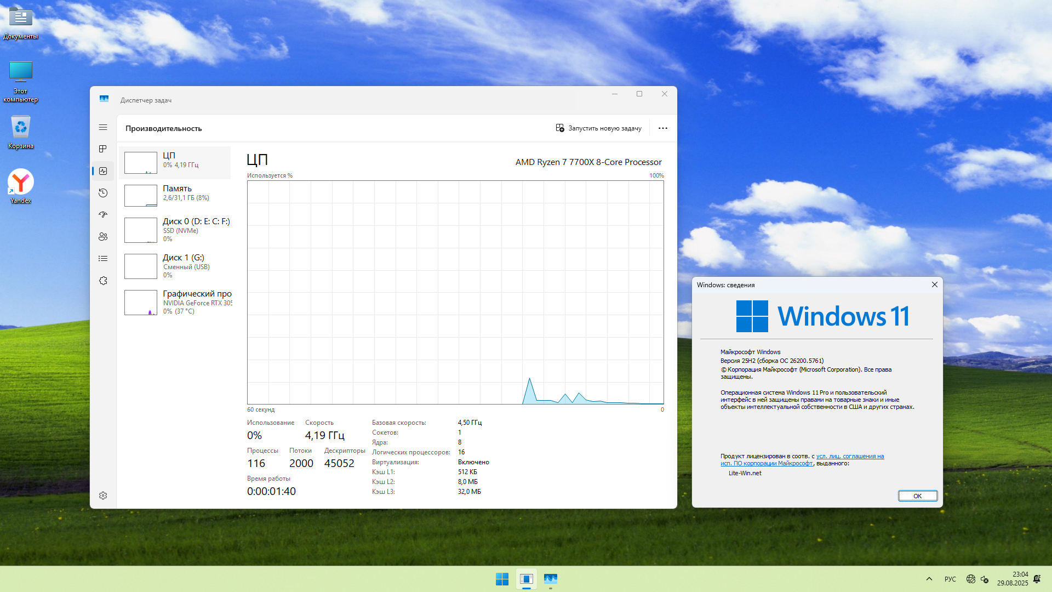Select Performance page sidebar icon
The width and height of the screenshot is (1052, 592).
click(x=103, y=171)
